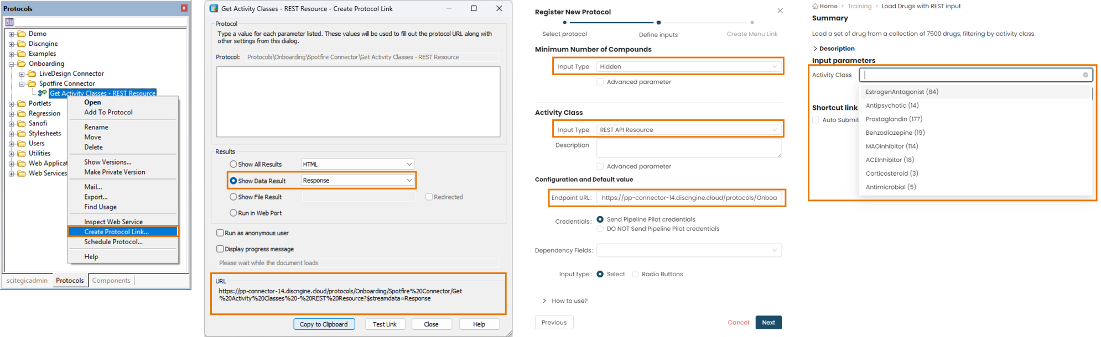Click the Stylesheets folder icon
Image resolution: width=1101 pixels, height=337 pixels.
pyautogui.click(x=22, y=133)
